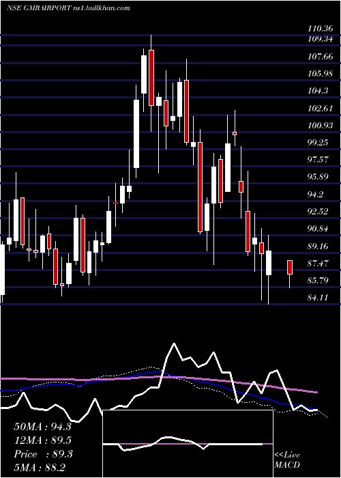This screenshot has height=478, width=341.
Task: Click the 50MA : 94.3 readout
Action: [42, 427]
